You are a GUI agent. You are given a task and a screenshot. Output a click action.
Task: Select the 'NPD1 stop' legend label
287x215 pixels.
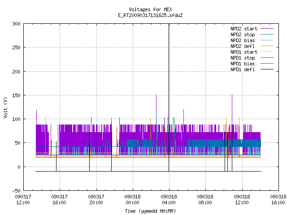(243, 58)
